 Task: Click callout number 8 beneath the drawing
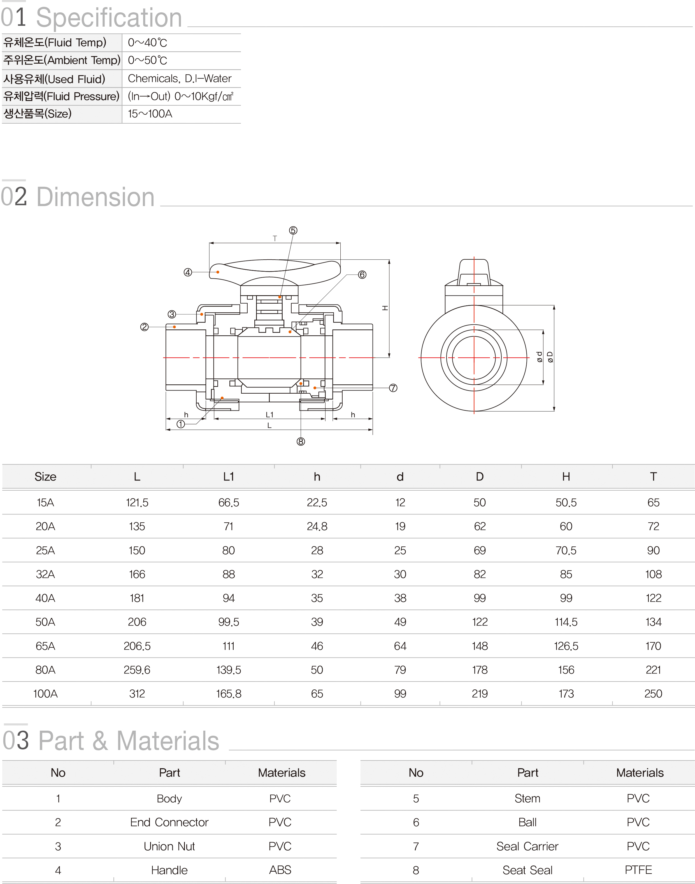pyautogui.click(x=301, y=442)
